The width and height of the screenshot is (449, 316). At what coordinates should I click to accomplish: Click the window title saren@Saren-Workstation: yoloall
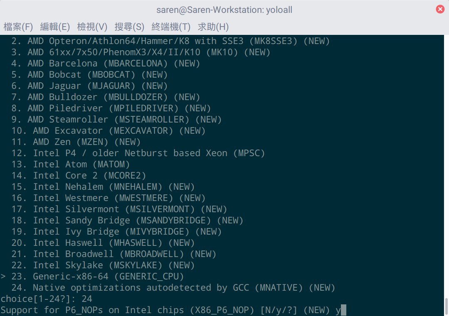tap(224, 10)
